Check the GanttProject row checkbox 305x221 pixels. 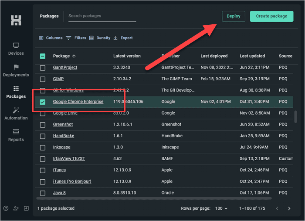43,68
